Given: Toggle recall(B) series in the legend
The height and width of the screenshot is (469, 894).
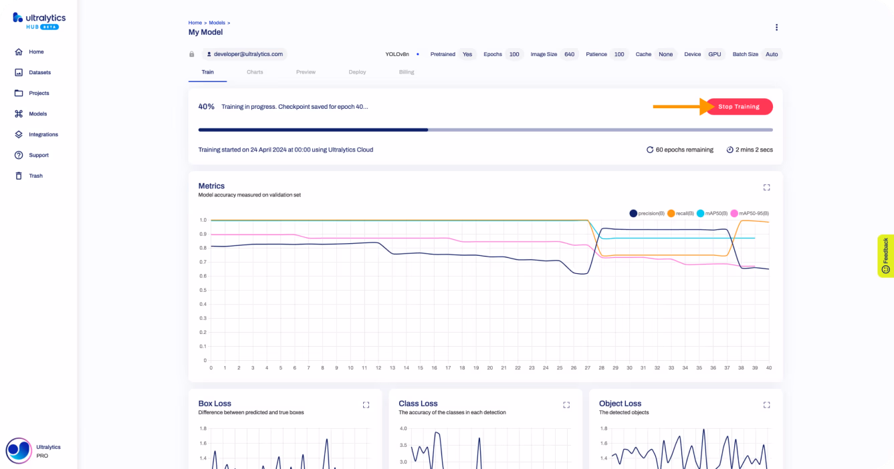Looking at the screenshot, I should (x=680, y=213).
